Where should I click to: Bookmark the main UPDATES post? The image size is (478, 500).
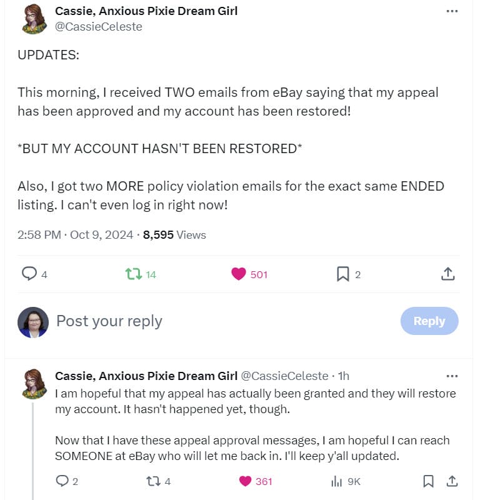pyautogui.click(x=342, y=274)
